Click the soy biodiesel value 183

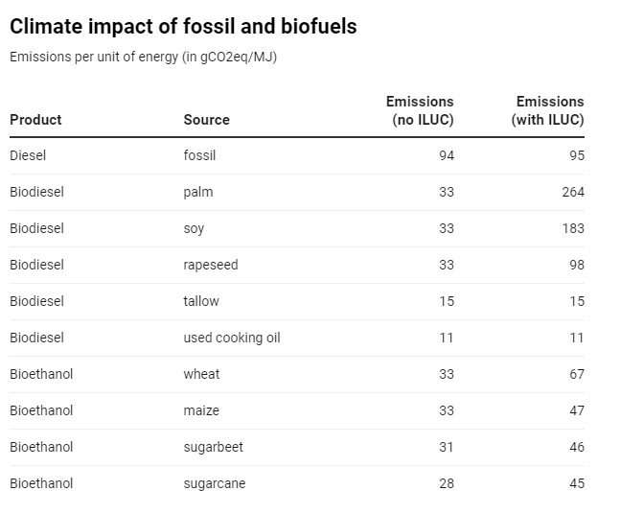[573, 228]
